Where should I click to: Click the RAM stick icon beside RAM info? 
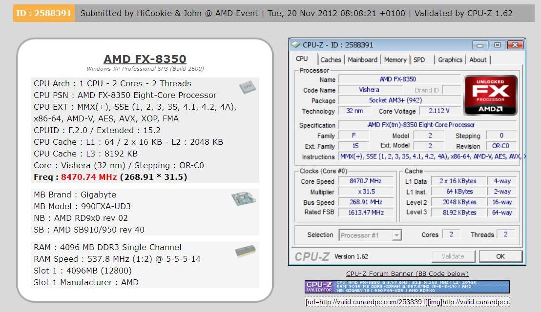pyautogui.click(x=245, y=251)
